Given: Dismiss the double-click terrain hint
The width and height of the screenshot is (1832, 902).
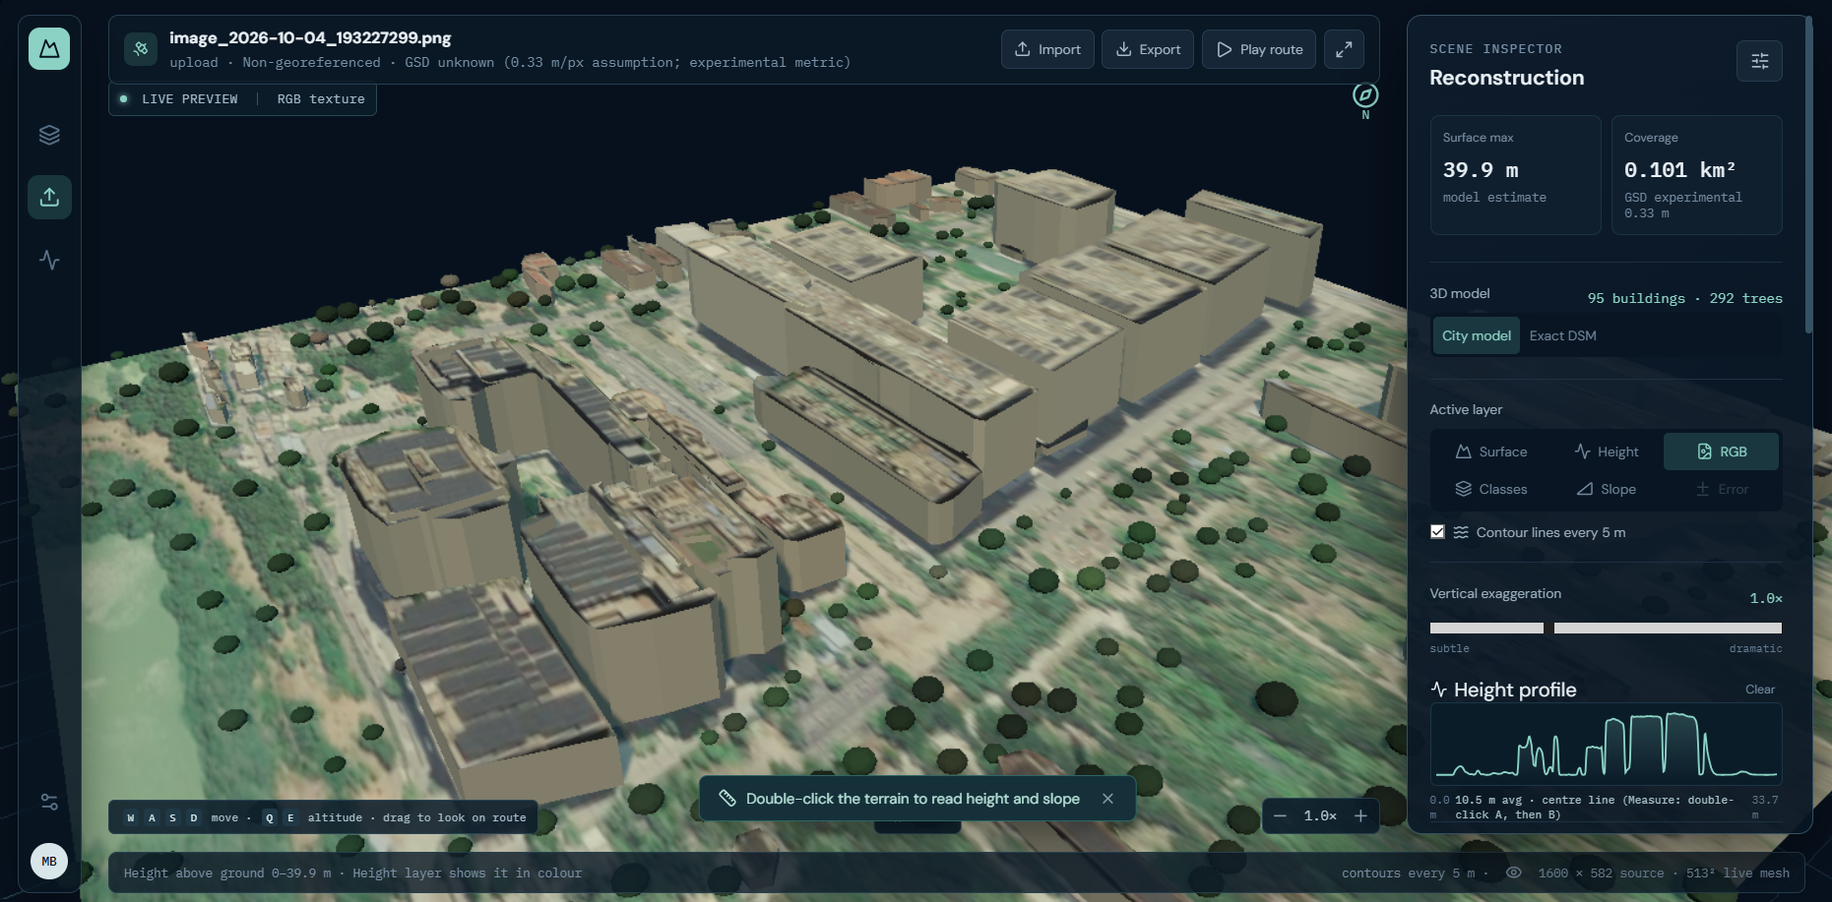Looking at the screenshot, I should [x=1107, y=799].
